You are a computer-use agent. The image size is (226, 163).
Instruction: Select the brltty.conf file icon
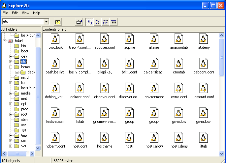[x=129, y=63]
